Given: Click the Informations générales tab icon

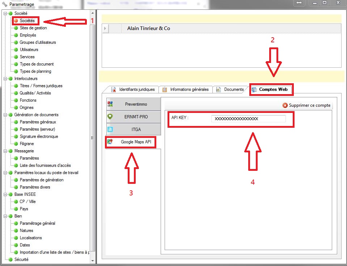Looking at the screenshot, I should 165,89.
